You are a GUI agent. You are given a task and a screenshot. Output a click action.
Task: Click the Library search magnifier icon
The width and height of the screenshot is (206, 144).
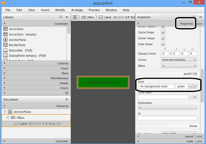pos(61,17)
